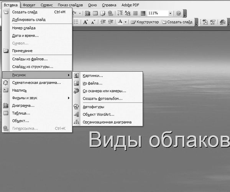Choose Объект WordArt from the submenu
This screenshot has height=192, width=230.
99,115
